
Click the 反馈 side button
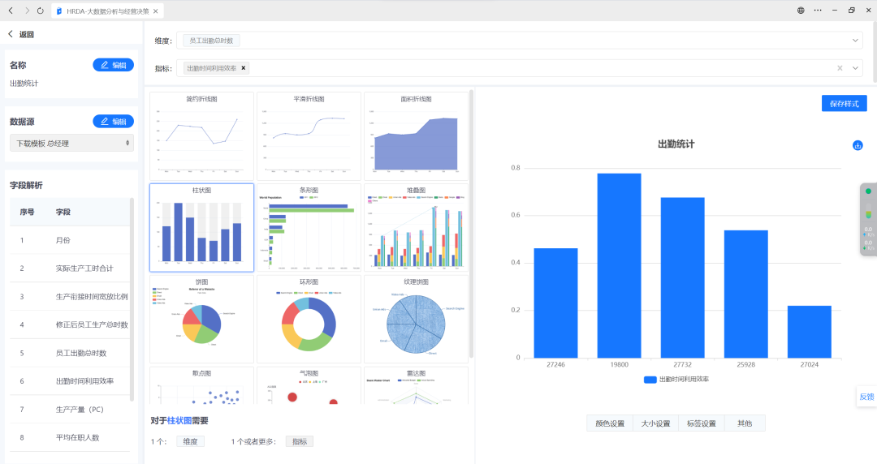click(x=866, y=397)
